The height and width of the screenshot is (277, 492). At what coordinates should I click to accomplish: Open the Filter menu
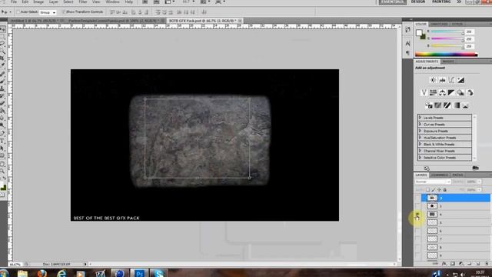83,2
